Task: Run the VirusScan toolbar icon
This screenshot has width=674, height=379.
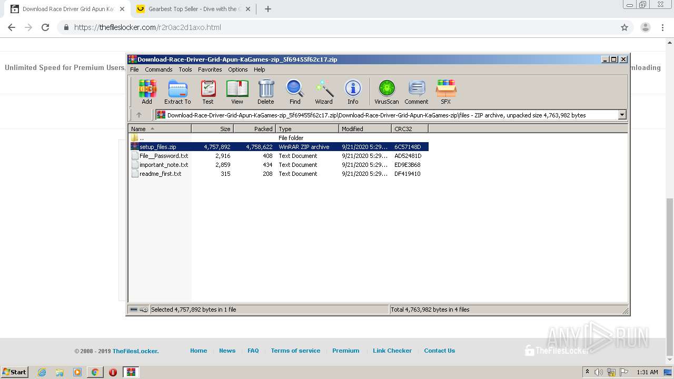Action: 386,92
